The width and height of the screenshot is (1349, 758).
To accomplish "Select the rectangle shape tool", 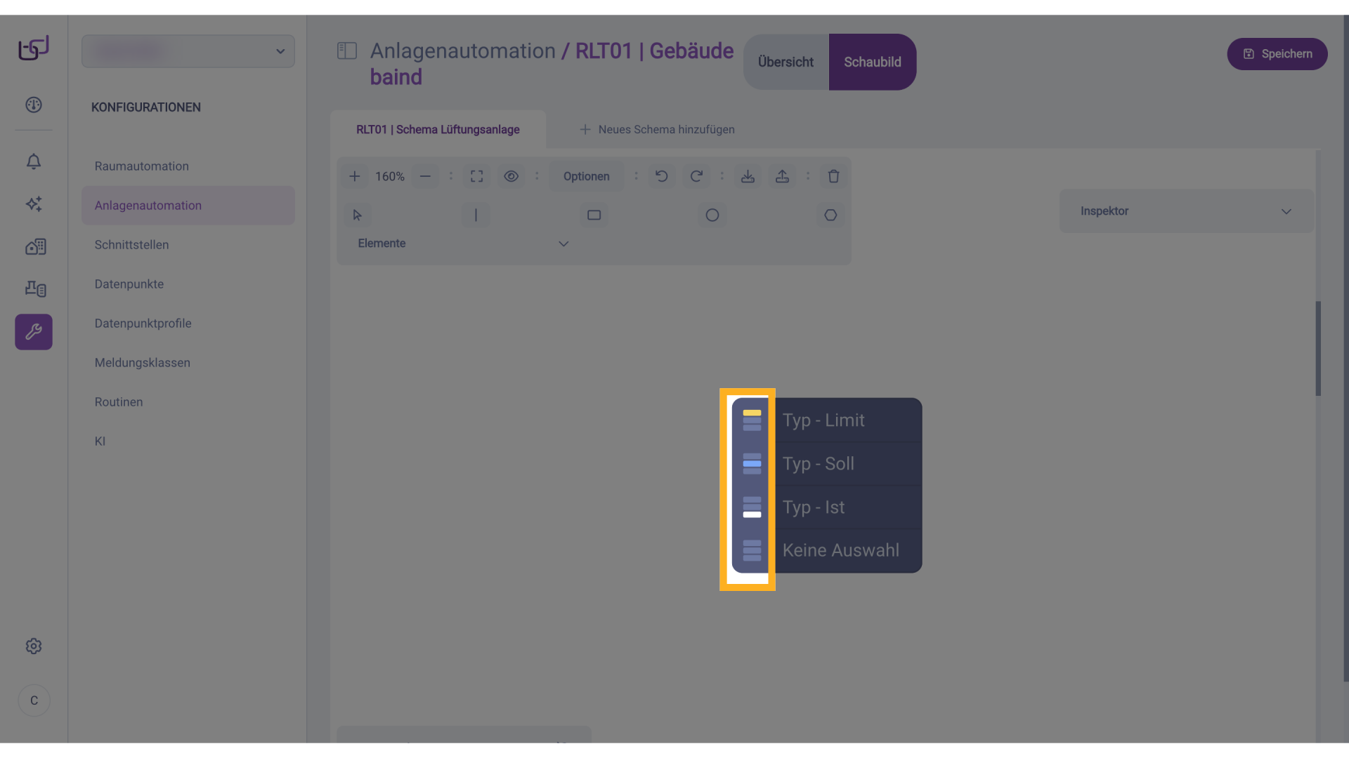I will [x=594, y=215].
